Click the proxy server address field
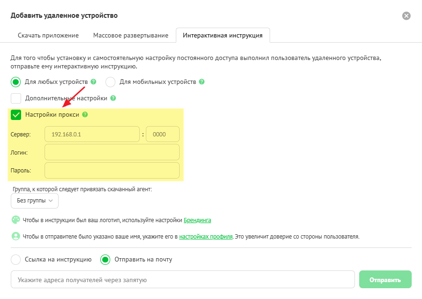This screenshot has height=299, width=422. (92, 135)
